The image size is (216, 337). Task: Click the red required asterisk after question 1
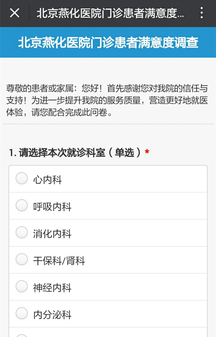(x=147, y=152)
